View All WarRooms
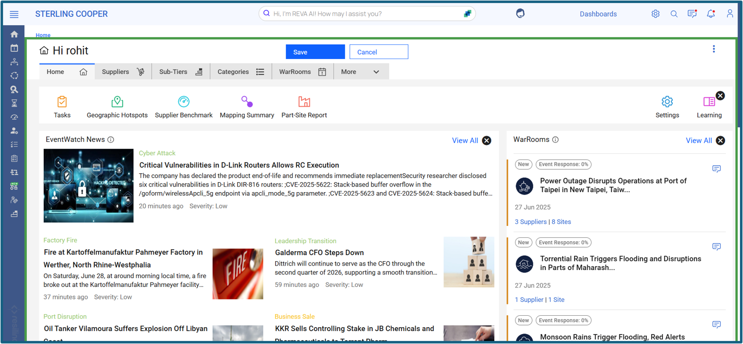This screenshot has height=344, width=743. (x=699, y=140)
